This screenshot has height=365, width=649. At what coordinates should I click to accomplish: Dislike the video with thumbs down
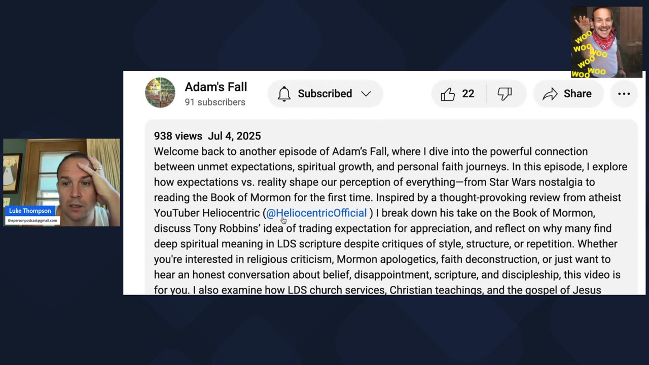pos(504,94)
